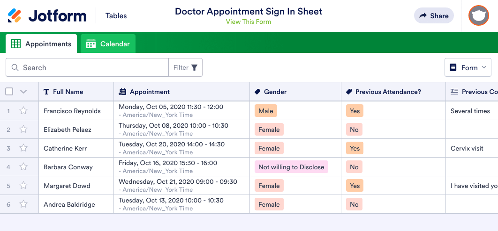Expand the row selection chevron dropdown

(x=23, y=92)
